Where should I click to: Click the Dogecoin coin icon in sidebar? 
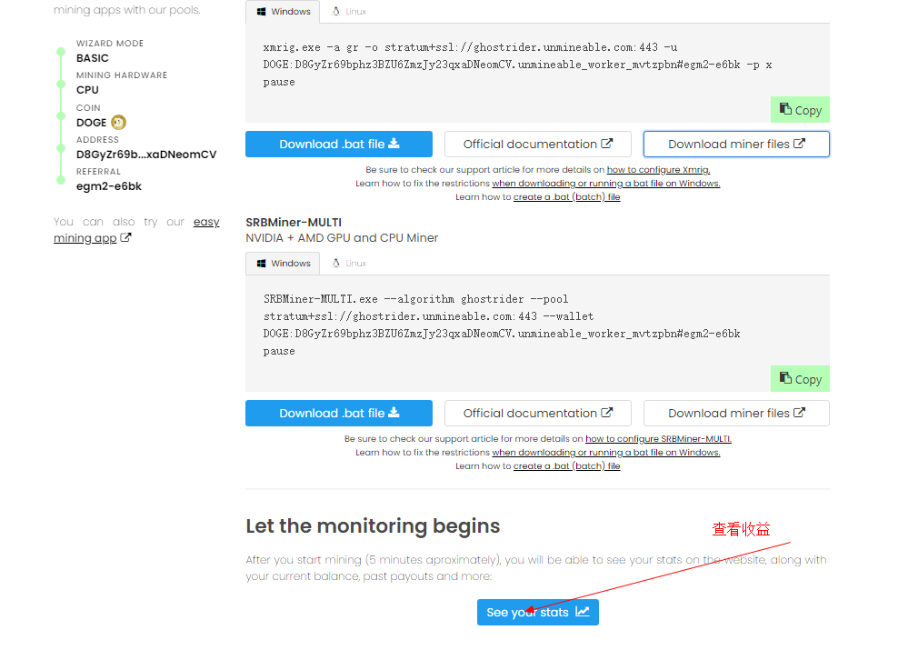click(x=118, y=123)
